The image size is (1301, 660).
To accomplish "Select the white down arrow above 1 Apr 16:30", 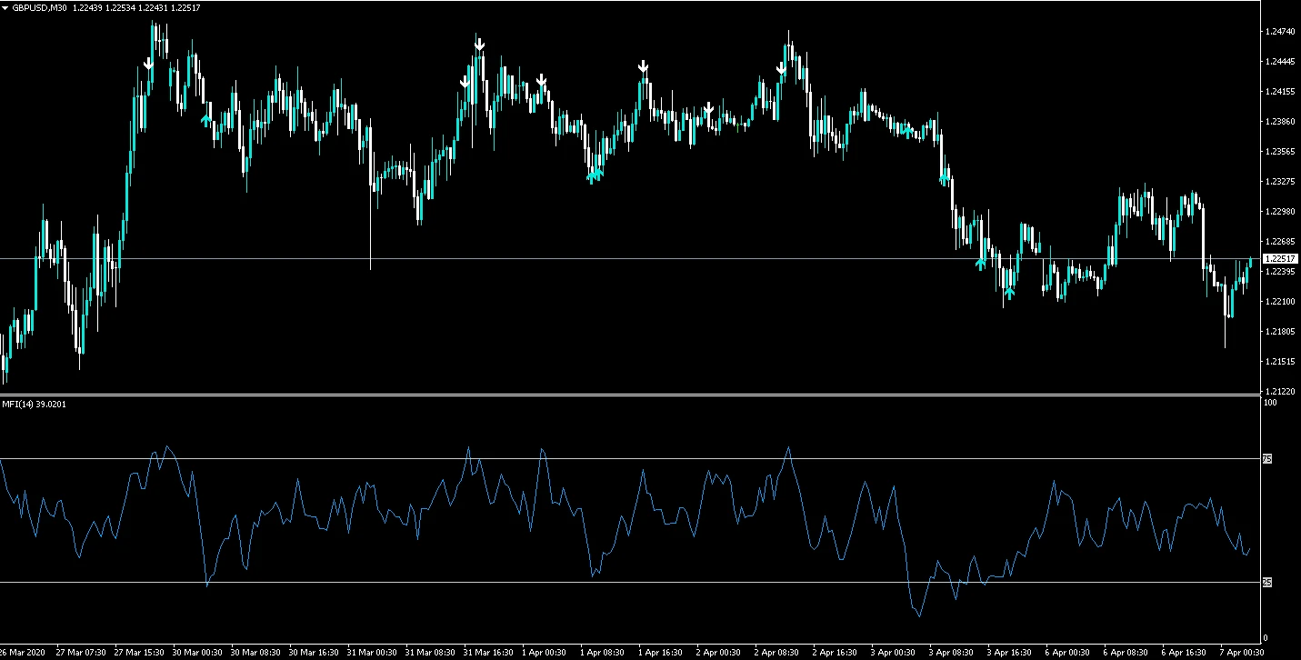I will [x=643, y=66].
